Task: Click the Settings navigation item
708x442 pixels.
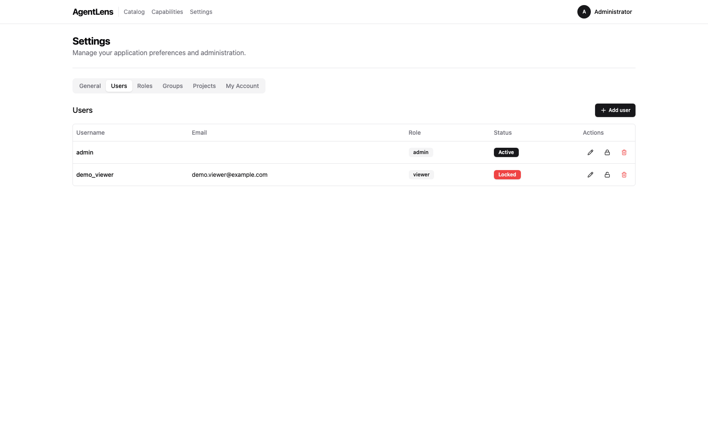Action: point(201,12)
